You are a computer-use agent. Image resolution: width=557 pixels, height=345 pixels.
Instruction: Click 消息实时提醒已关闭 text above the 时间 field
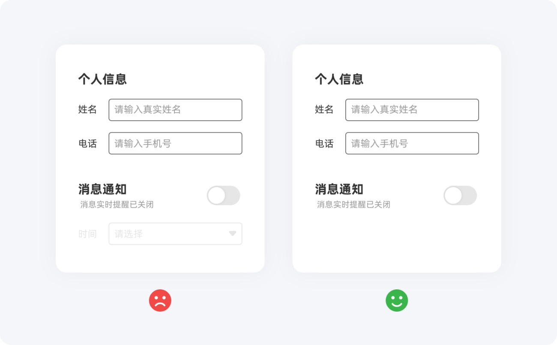pos(117,205)
